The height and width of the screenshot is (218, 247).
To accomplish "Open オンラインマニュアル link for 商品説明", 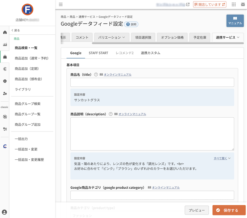I will coord(132,114).
